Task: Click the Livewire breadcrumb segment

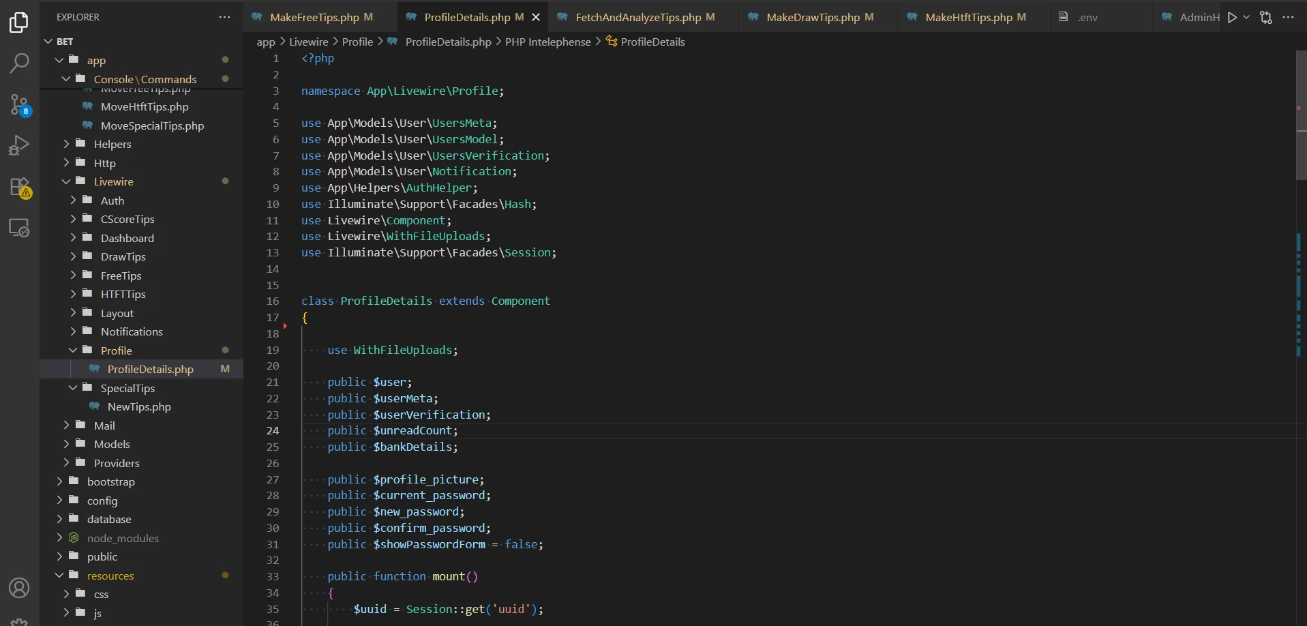Action: tap(308, 42)
